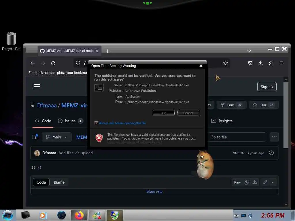Screen dimensions: 295x221
Task: Switch to the Insights tab
Action: pos(222,121)
